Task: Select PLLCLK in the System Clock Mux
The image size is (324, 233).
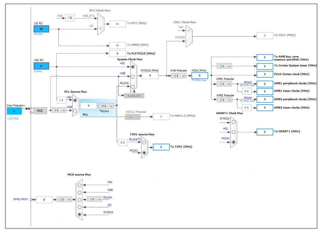Action: [x=133, y=87]
